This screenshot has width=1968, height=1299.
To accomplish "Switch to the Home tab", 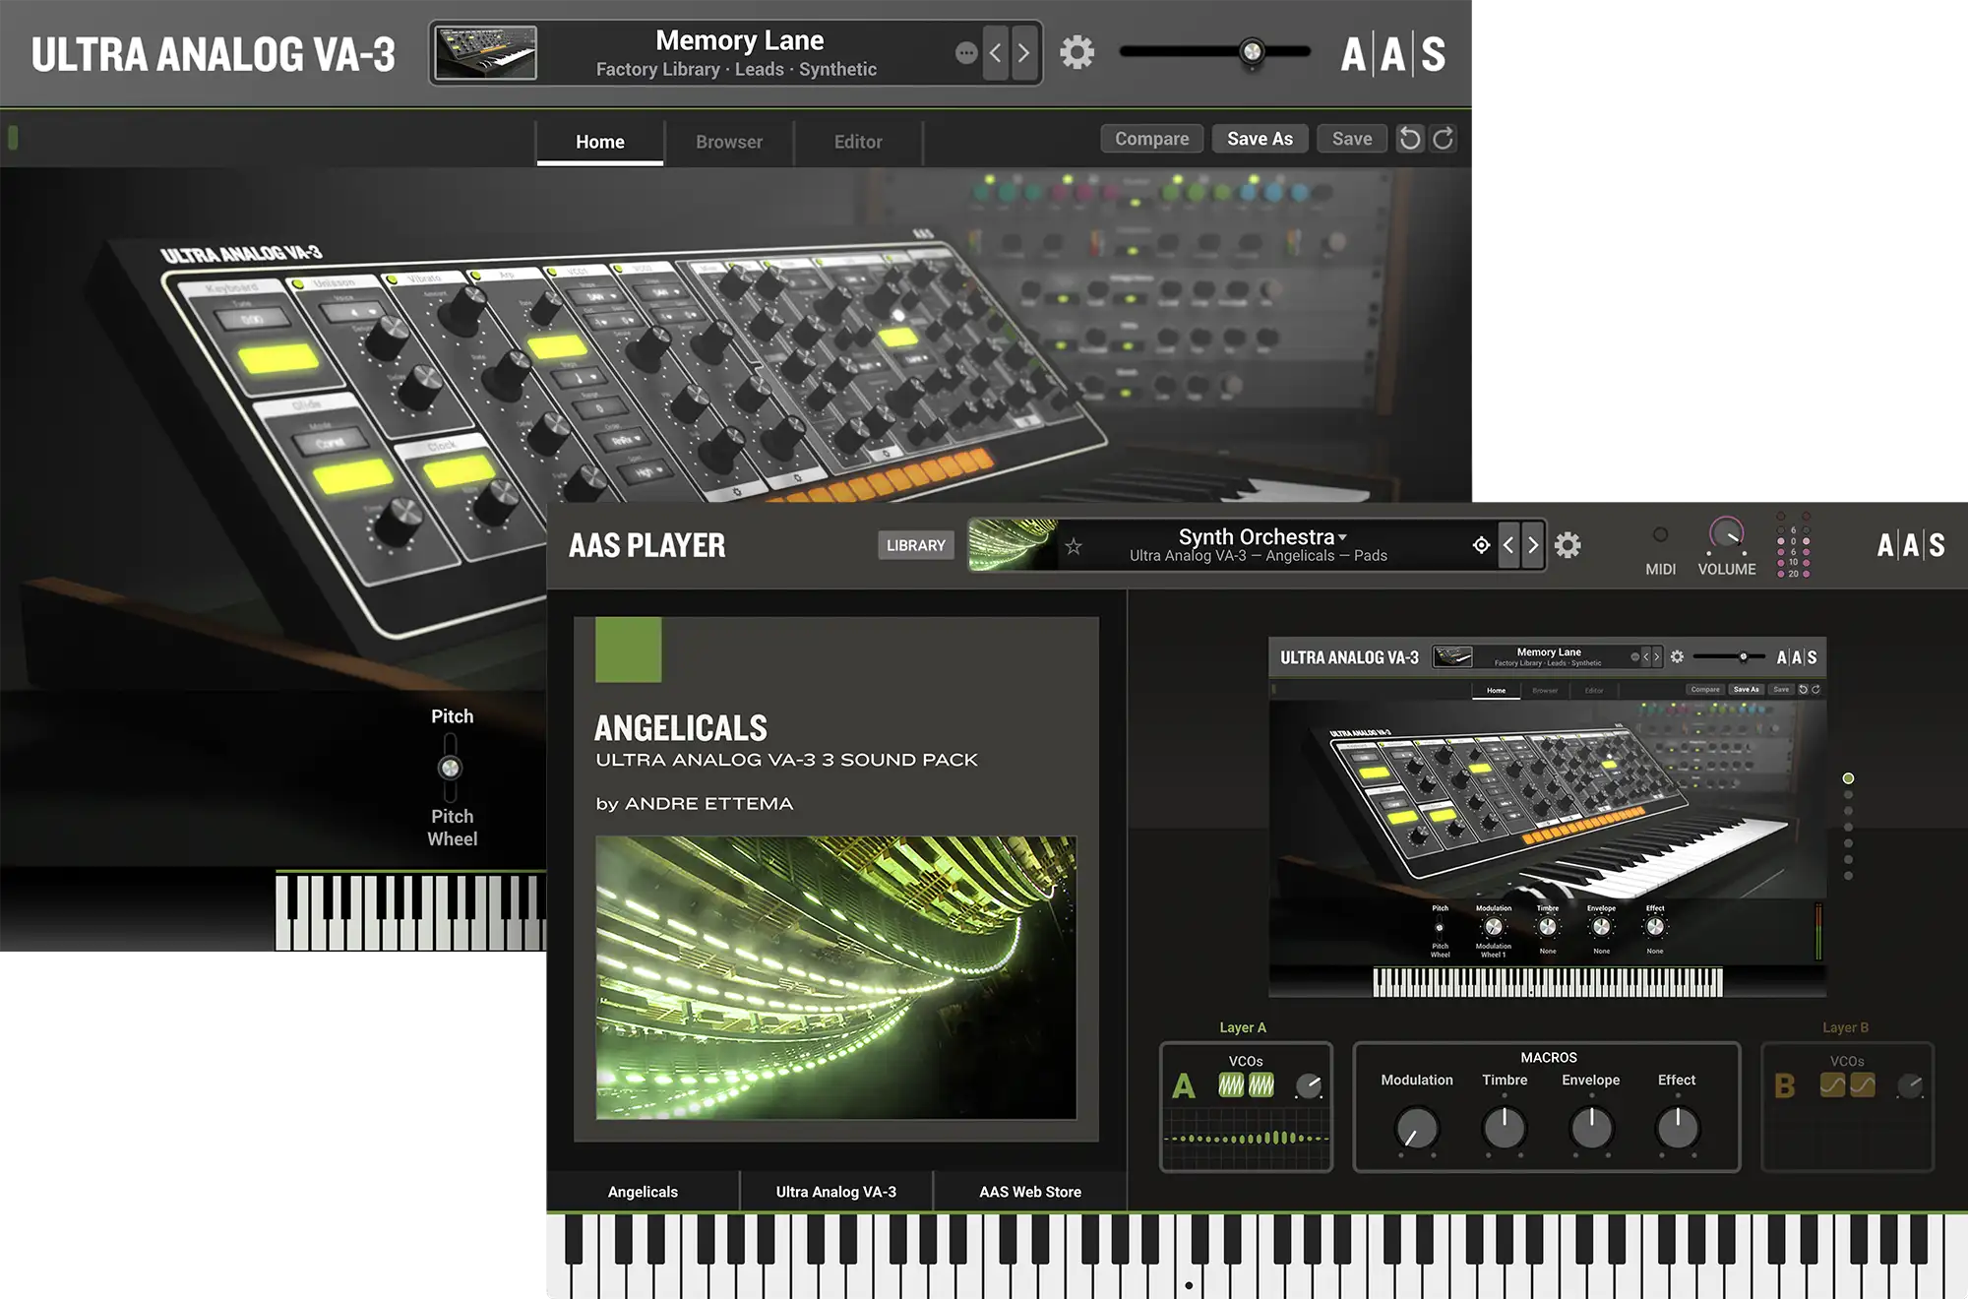I will click(600, 142).
